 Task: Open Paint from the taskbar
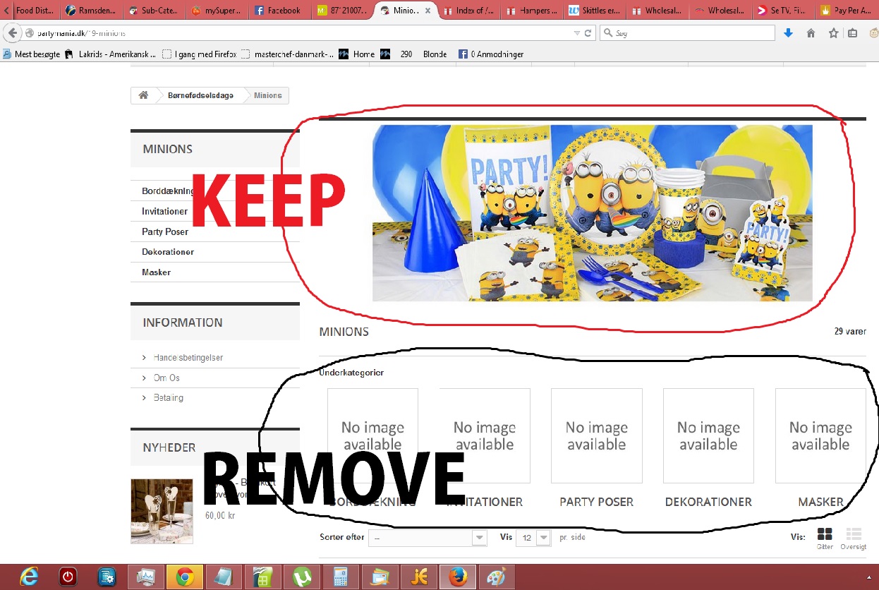coord(497,577)
